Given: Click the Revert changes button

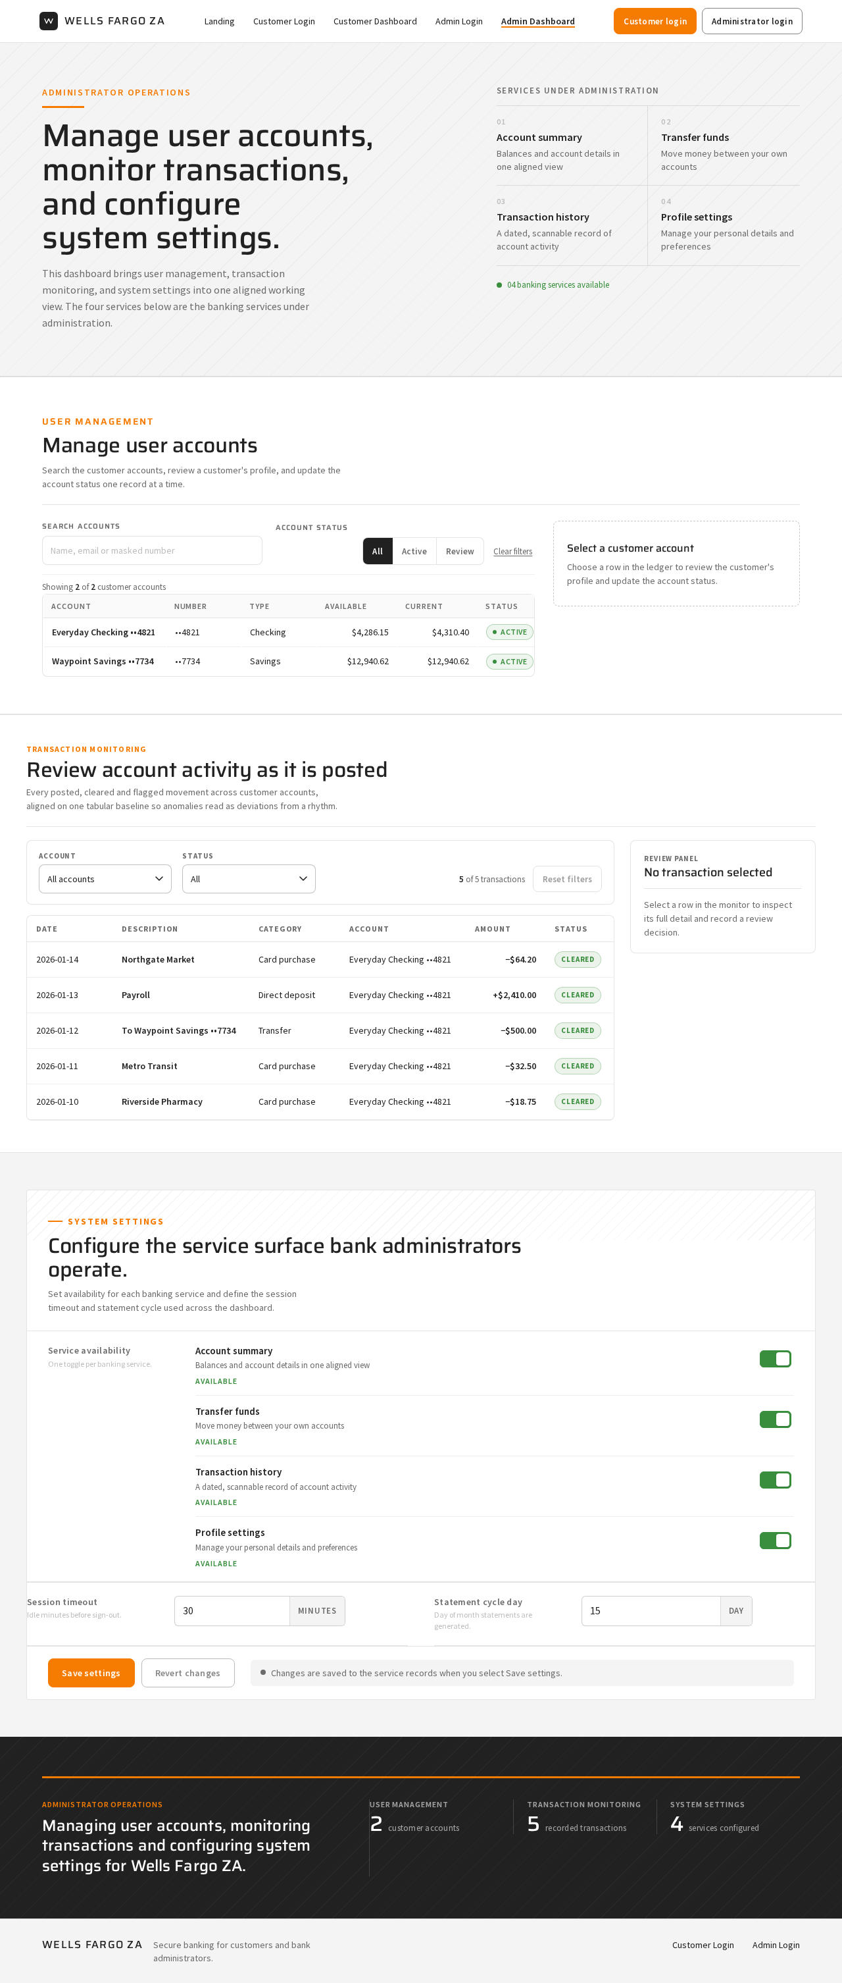Looking at the screenshot, I should (187, 1673).
